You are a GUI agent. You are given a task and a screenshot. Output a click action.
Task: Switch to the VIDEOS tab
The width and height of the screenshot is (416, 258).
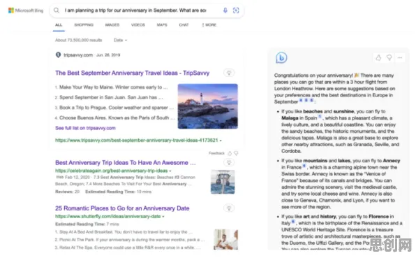(138, 25)
